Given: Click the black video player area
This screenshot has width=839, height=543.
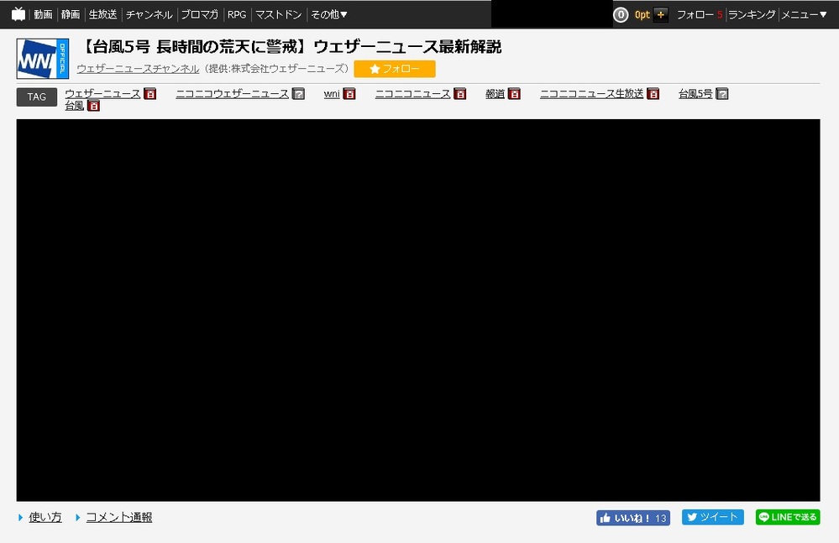Looking at the screenshot, I should pos(418,310).
